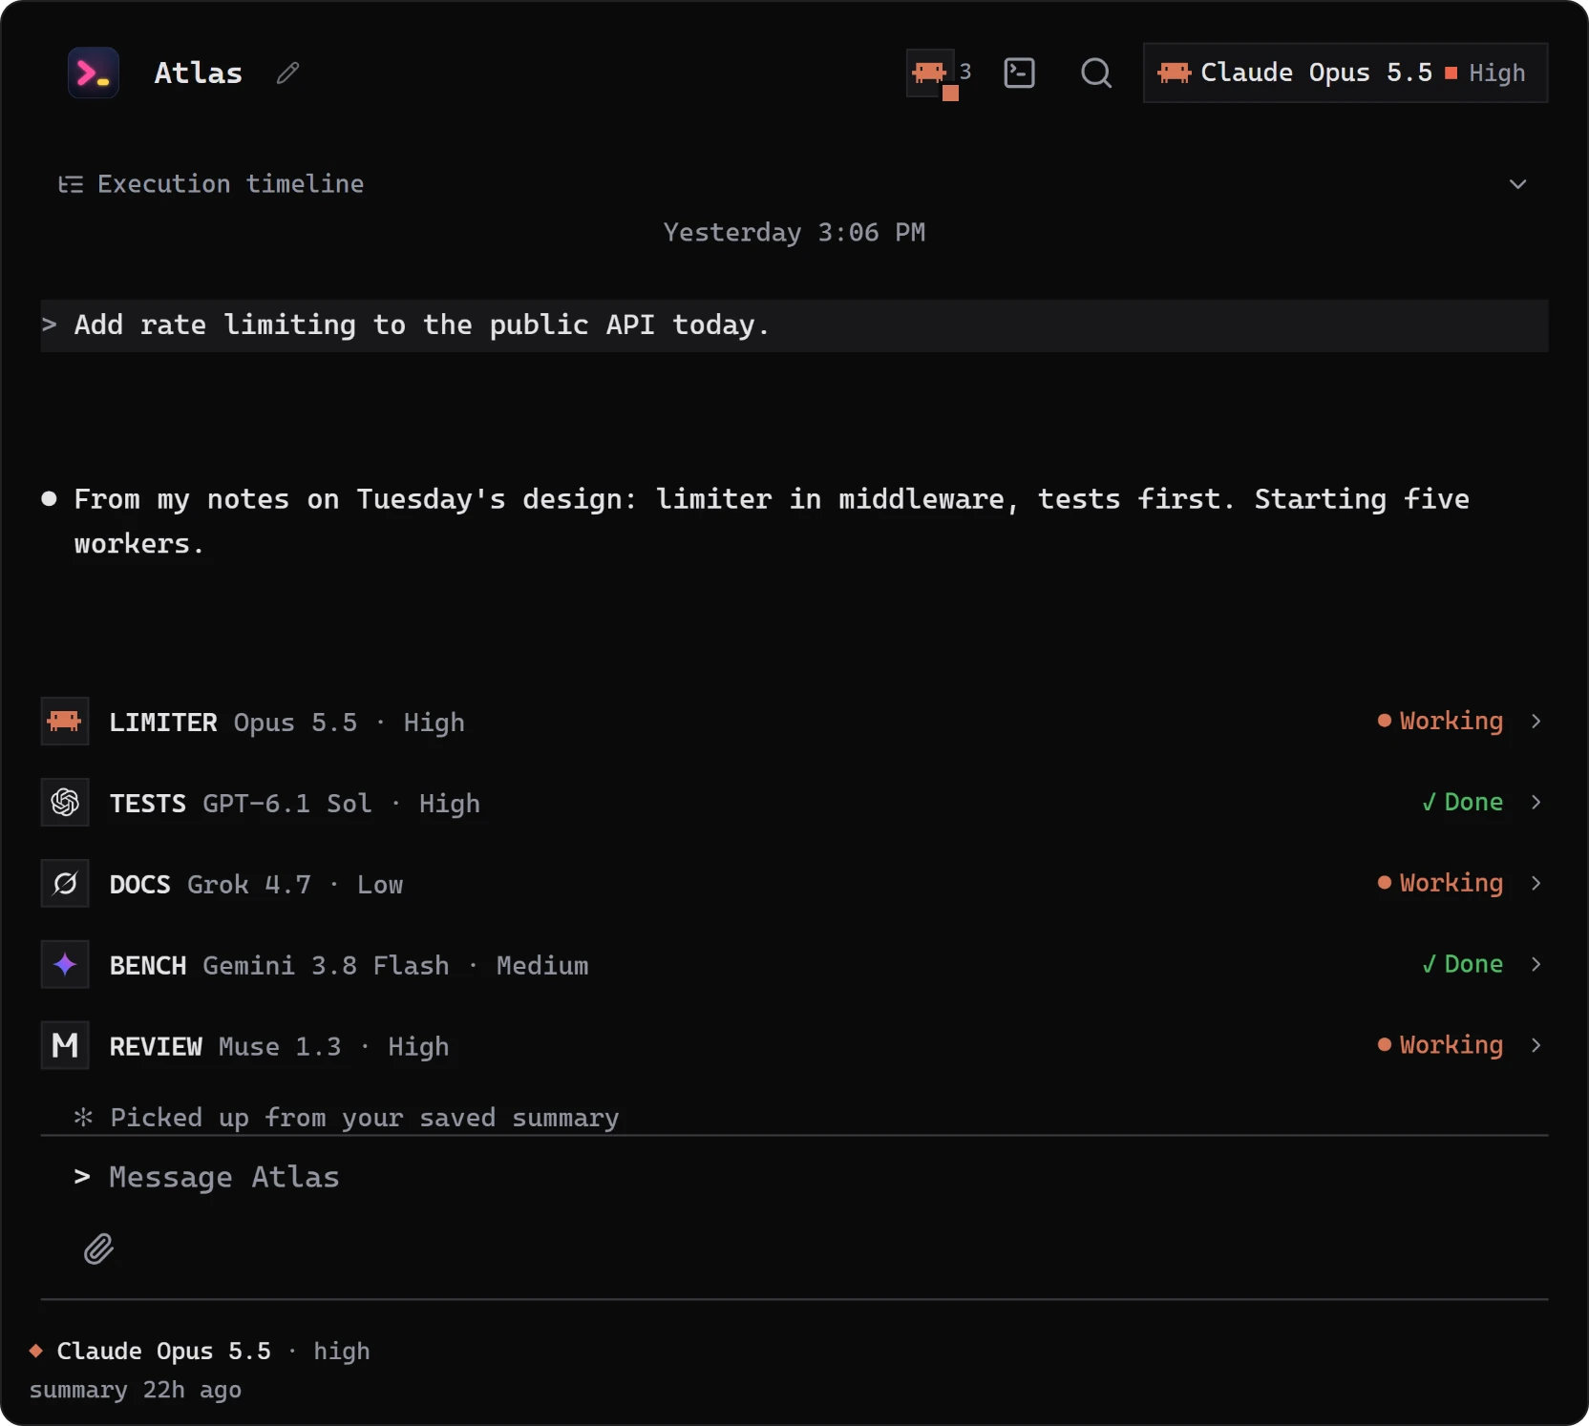1589x1426 pixels.
Task: Open the BENCH worker row
Action: (x=794, y=965)
